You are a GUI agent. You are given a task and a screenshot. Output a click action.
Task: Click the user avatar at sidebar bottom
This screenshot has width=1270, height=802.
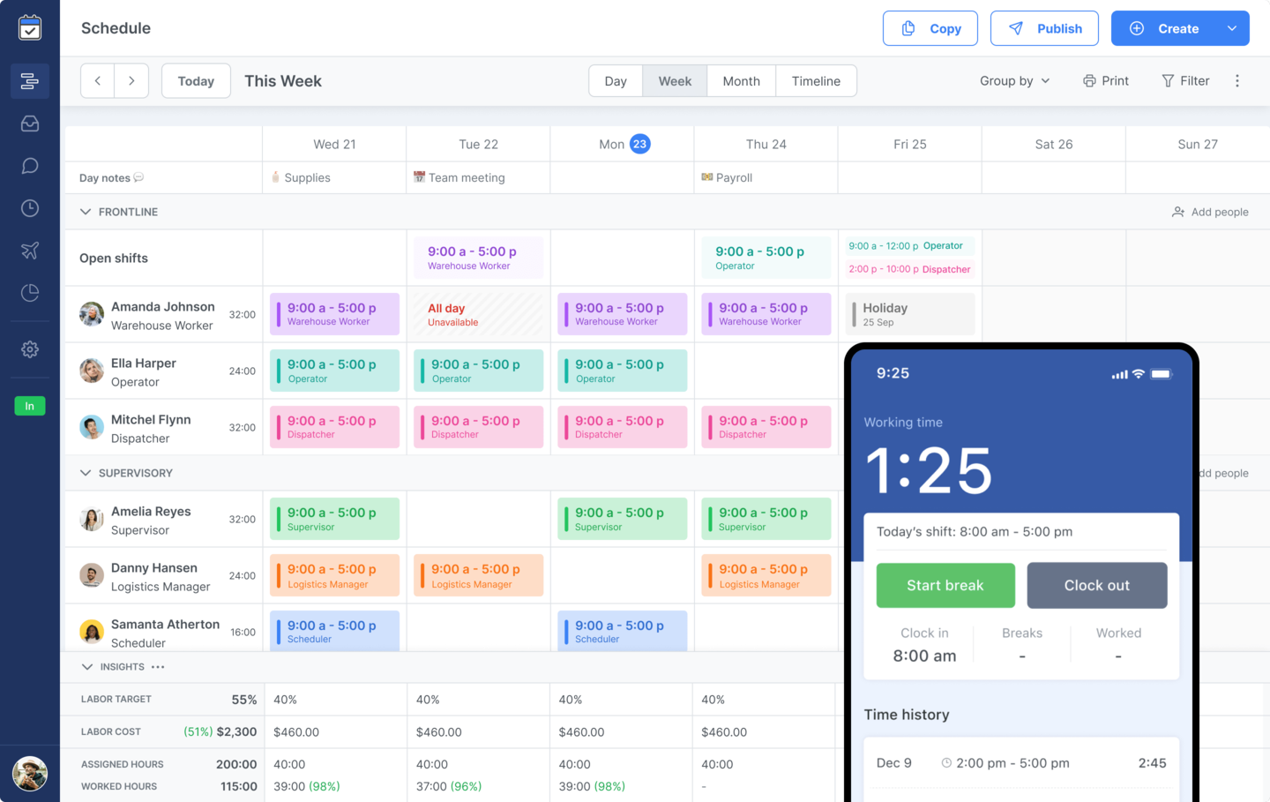tap(29, 774)
